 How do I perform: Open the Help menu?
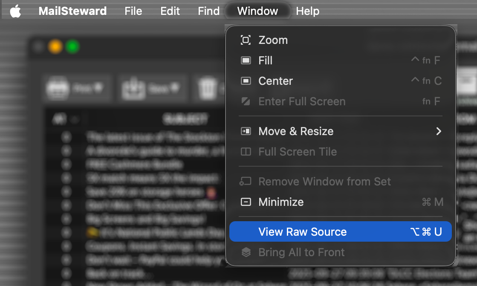coord(308,11)
